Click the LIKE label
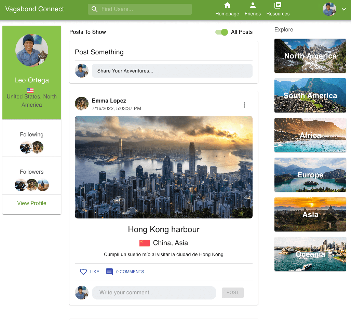 94,272
